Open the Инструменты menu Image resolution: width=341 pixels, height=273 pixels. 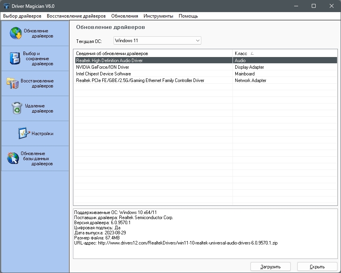coord(158,16)
